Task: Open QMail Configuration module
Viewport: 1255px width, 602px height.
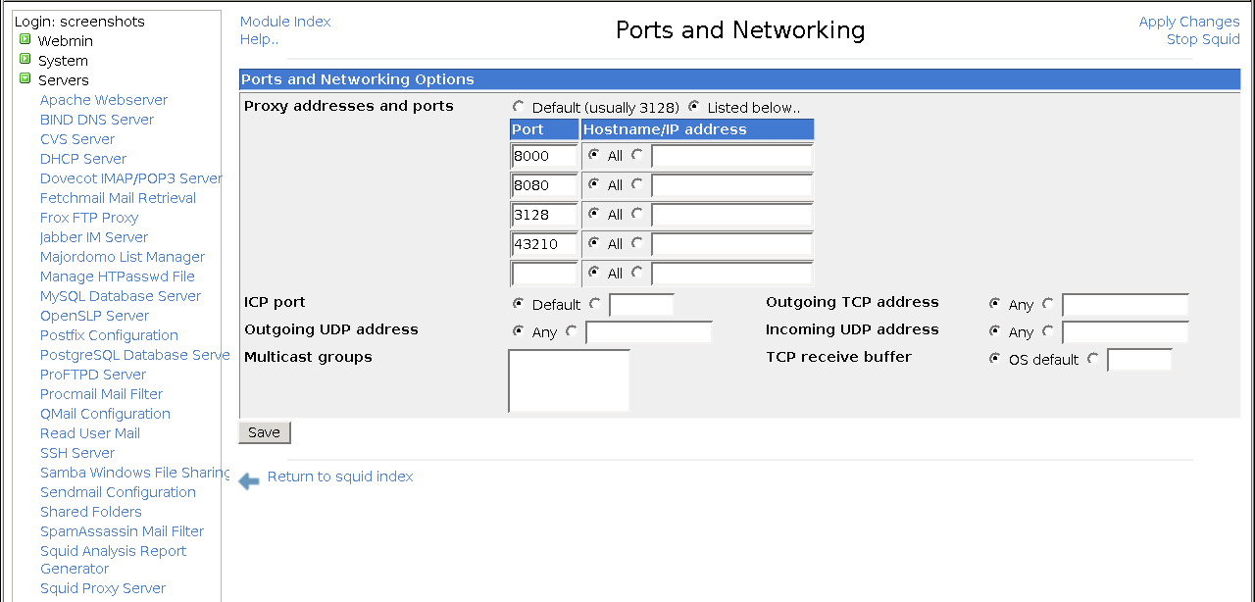Action: point(105,414)
